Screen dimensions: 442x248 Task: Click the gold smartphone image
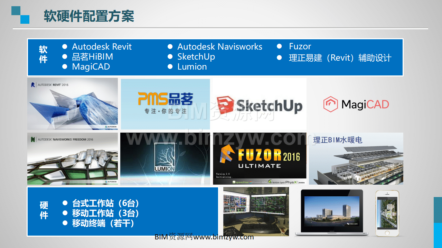click(x=387, y=213)
